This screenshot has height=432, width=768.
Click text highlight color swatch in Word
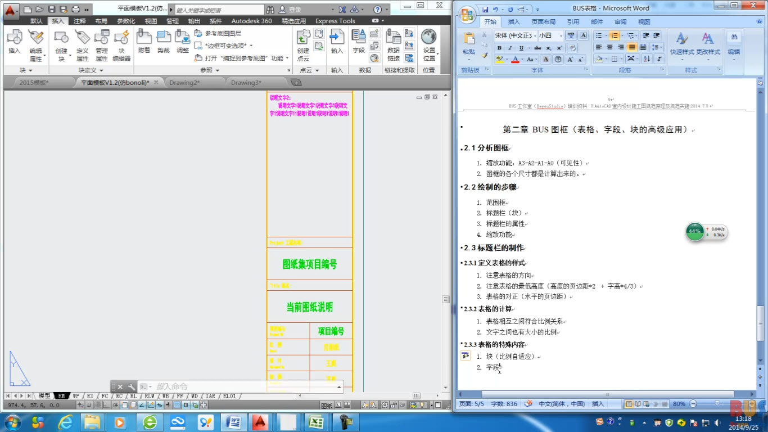(499, 59)
